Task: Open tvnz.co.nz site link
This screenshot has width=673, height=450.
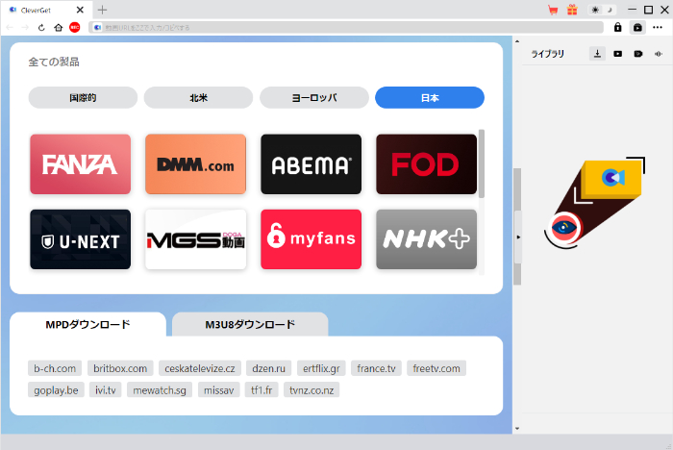Action: coord(312,390)
